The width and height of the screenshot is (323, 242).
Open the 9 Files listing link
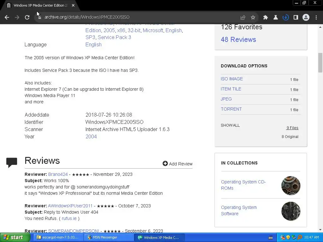point(292,128)
